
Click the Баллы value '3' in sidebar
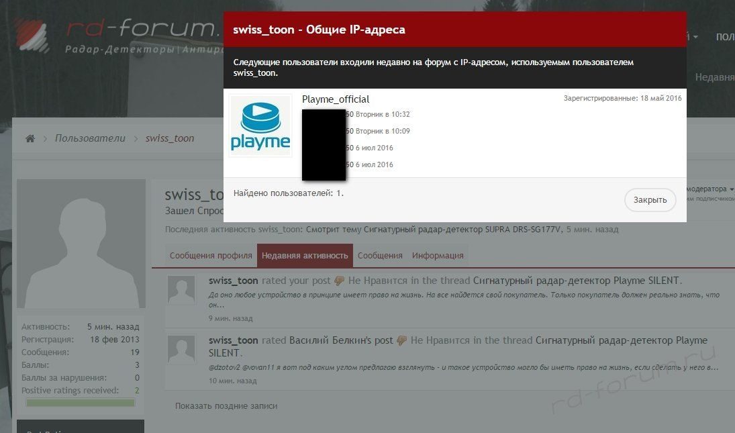[x=137, y=365]
